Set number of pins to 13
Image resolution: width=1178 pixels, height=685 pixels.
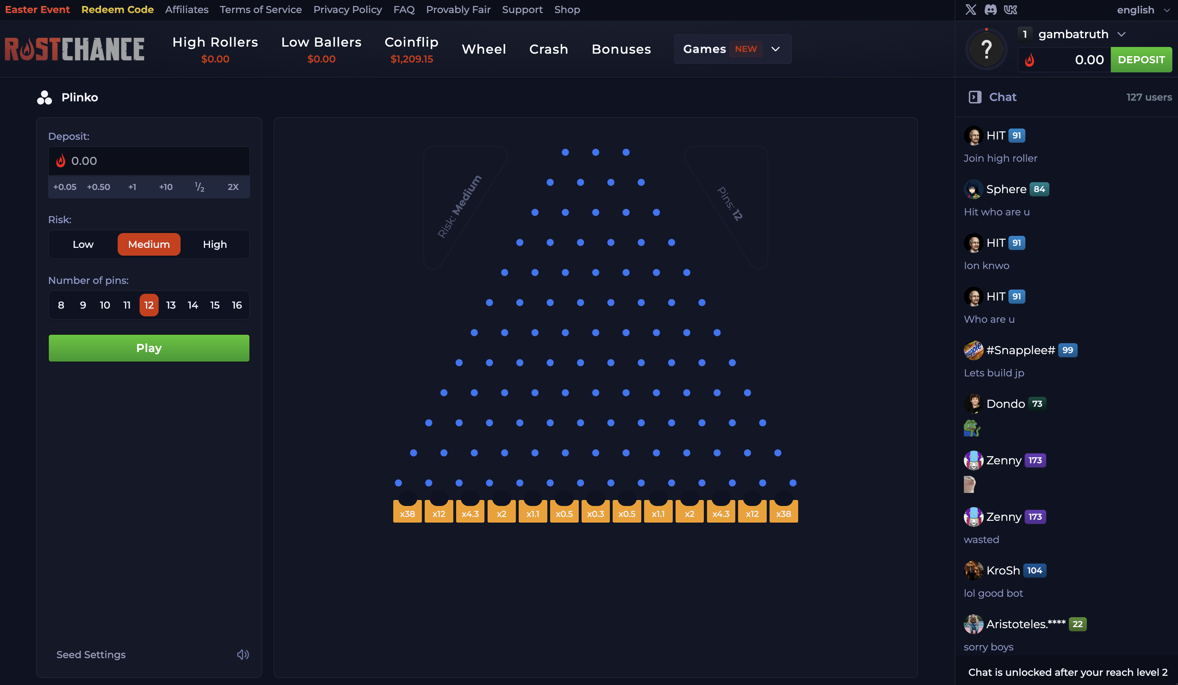point(171,305)
